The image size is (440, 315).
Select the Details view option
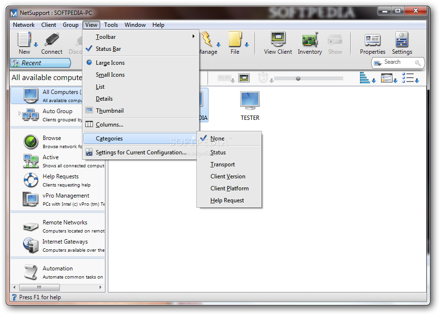pyautogui.click(x=140, y=99)
